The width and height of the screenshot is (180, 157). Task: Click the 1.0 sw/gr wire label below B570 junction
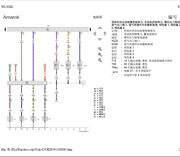click(x=56, y=92)
